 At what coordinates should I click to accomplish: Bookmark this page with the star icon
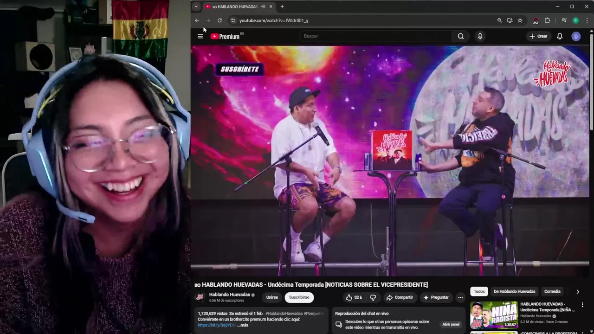[520, 20]
